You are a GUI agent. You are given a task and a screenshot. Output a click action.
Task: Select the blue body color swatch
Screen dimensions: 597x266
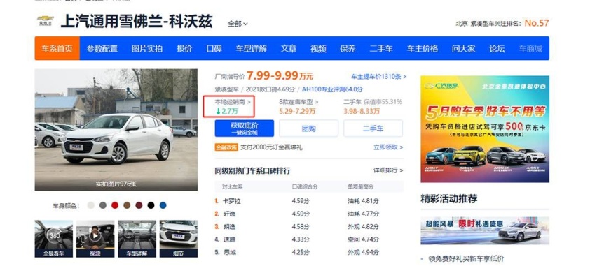pyautogui.click(x=163, y=205)
